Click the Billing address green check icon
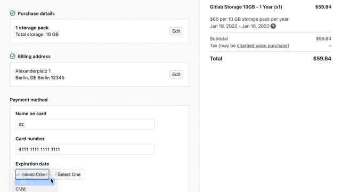Viewport: 341px width, 192px height. [13, 56]
